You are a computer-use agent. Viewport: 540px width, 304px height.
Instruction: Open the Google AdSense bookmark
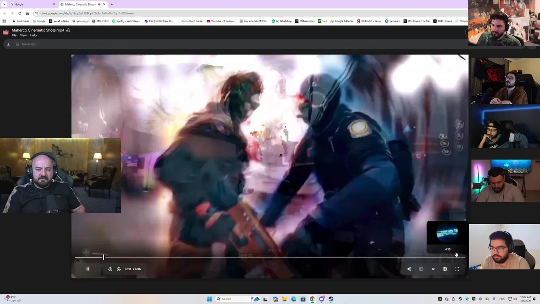pos(342,21)
